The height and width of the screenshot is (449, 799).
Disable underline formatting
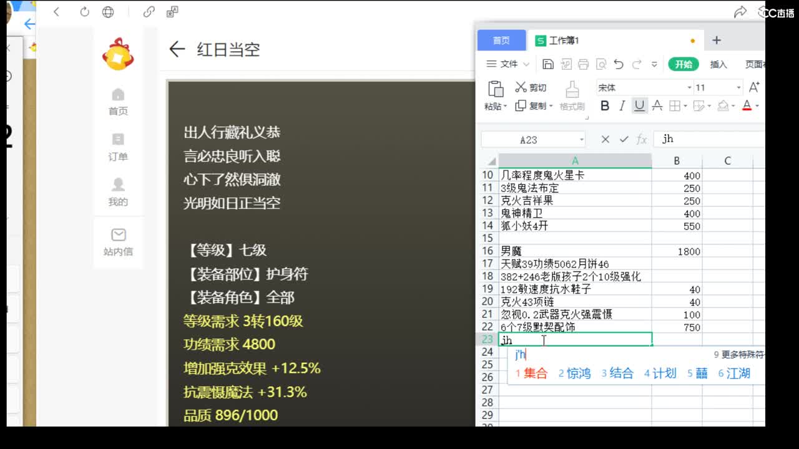coord(639,106)
